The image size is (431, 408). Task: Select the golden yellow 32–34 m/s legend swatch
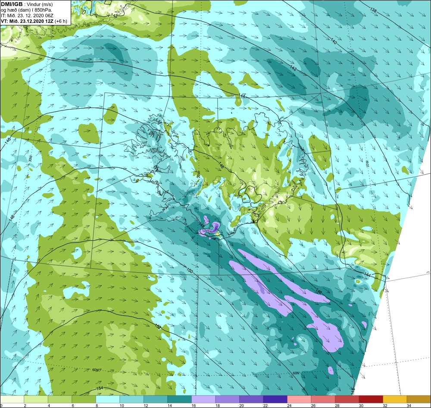tap(395, 399)
